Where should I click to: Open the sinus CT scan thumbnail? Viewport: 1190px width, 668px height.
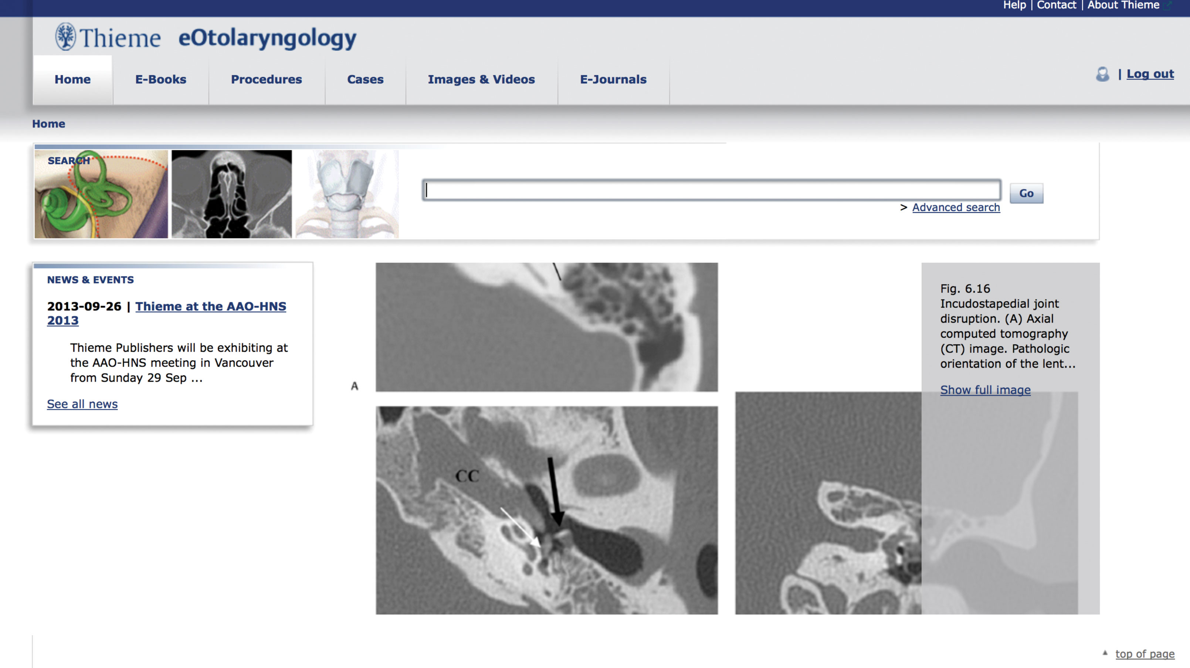coord(231,194)
